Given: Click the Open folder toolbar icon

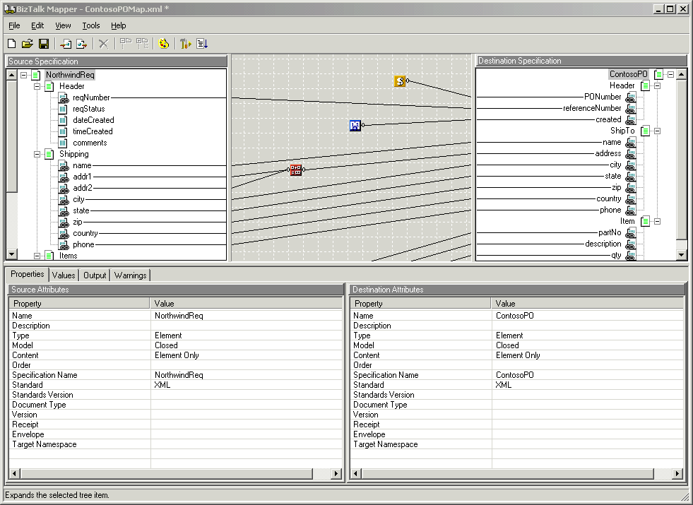Looking at the screenshot, I should 28,43.
